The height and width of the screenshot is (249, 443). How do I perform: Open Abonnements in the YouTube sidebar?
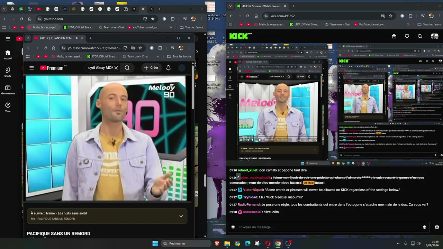(8, 90)
